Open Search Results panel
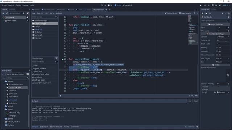Screen dimensions: 232x130 [x=56, y=127]
